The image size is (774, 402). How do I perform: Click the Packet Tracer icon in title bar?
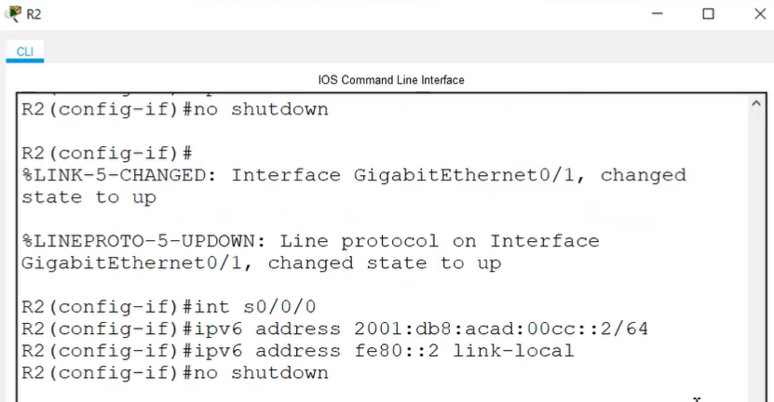(x=13, y=14)
